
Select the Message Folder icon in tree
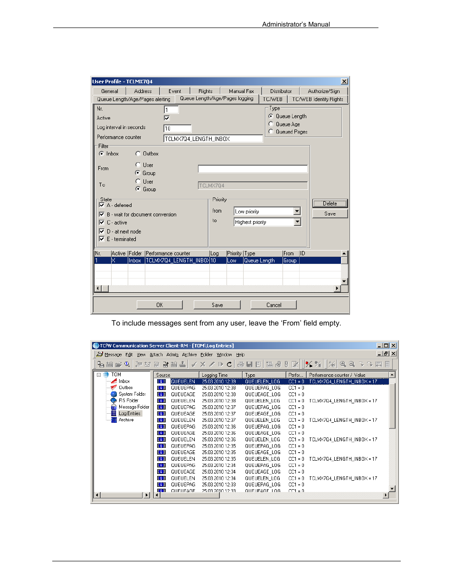click(x=114, y=407)
